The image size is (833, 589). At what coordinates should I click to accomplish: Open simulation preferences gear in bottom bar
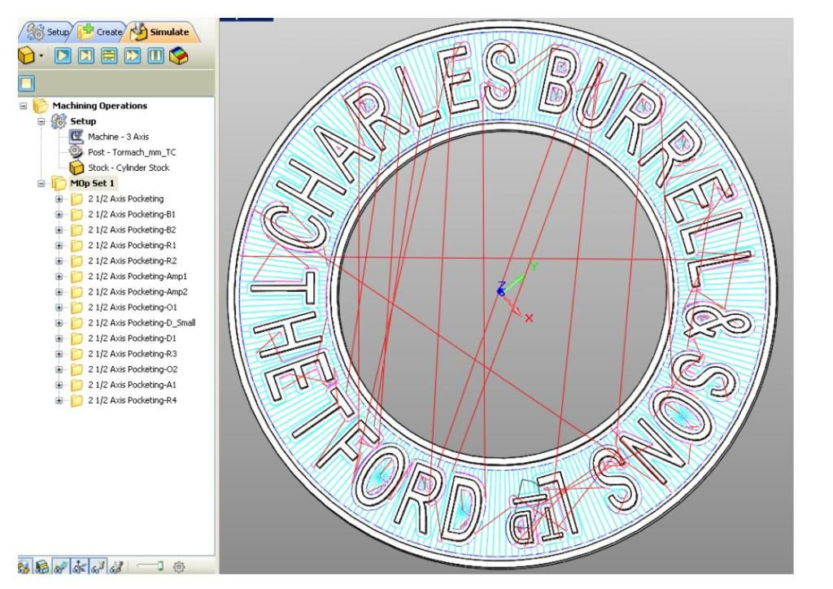click(179, 567)
